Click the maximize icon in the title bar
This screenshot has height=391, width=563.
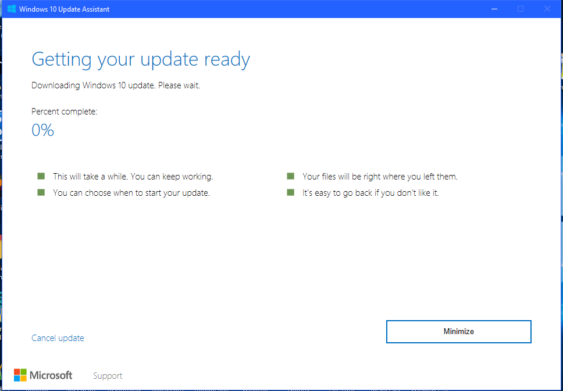521,9
